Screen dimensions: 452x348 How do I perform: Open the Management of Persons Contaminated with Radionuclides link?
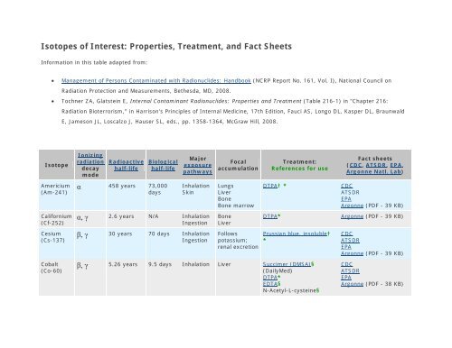[156, 80]
